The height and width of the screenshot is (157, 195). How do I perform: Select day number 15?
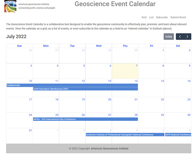coord(162,81)
